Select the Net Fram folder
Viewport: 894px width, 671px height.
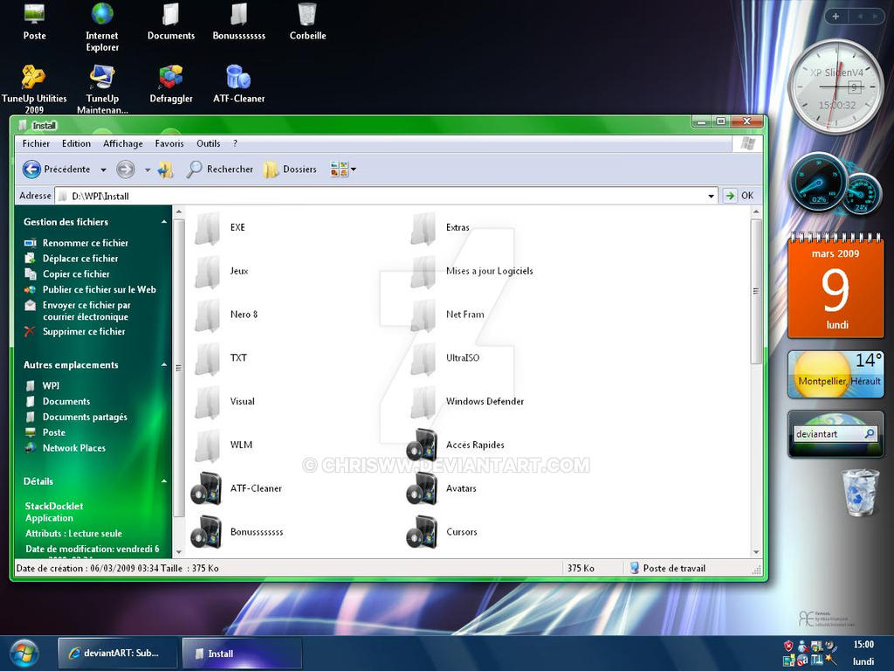coord(448,315)
